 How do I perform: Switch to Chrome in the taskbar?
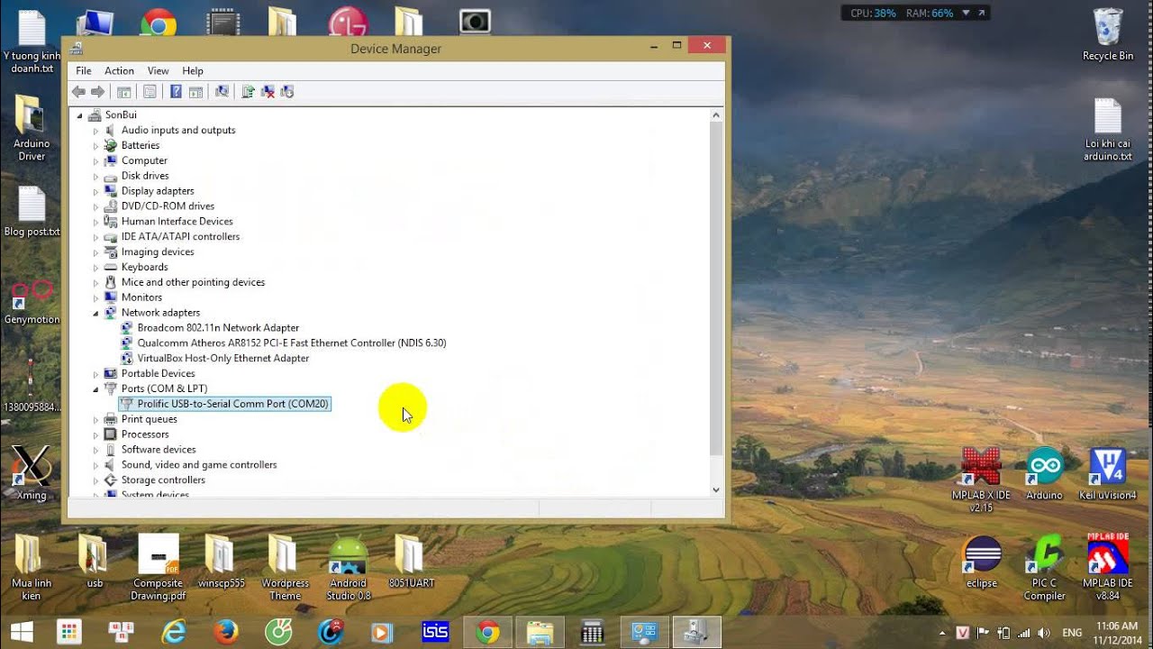click(x=488, y=633)
